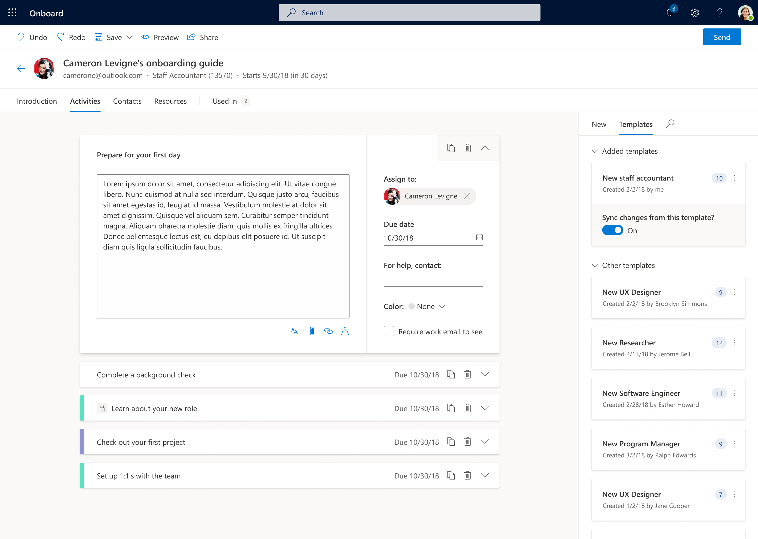
Task: Check Require work email to see
Action: coord(389,331)
